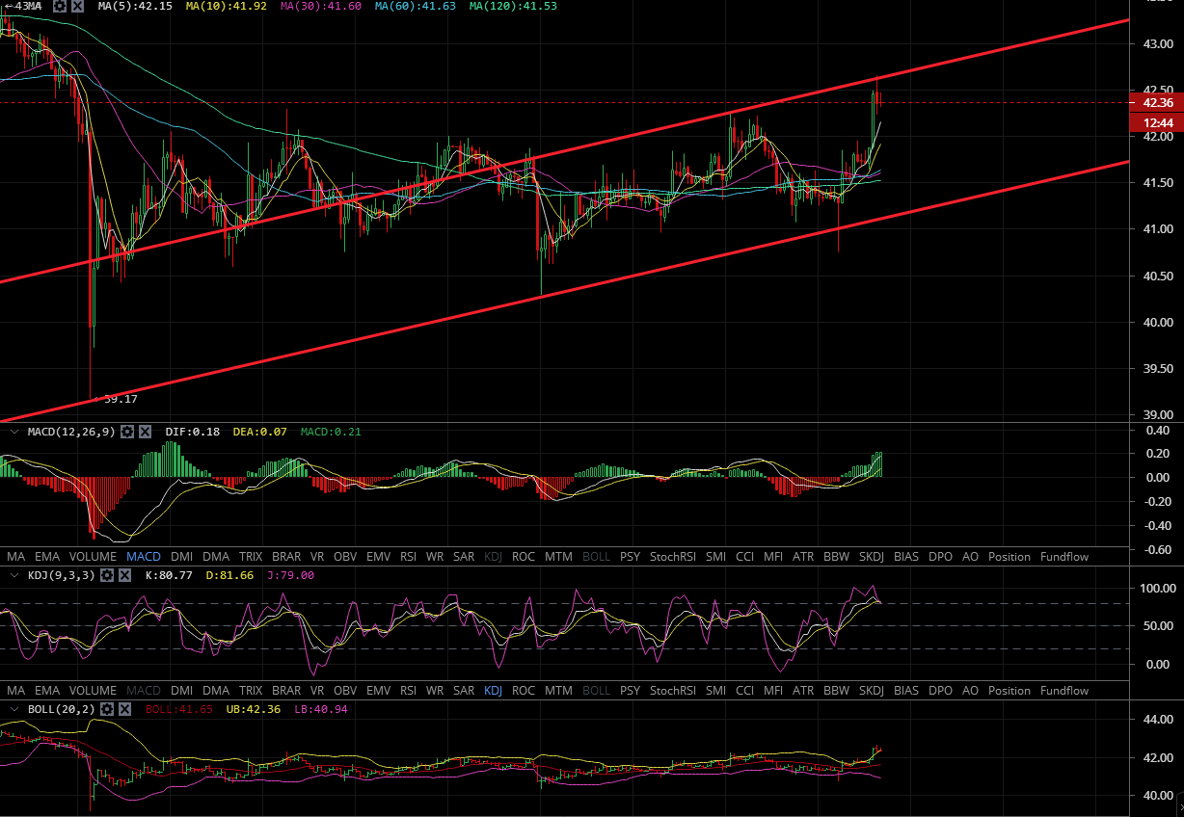Select PSY in the KDJ panel tab row
Screen dimensions: 1184x817
[630, 691]
